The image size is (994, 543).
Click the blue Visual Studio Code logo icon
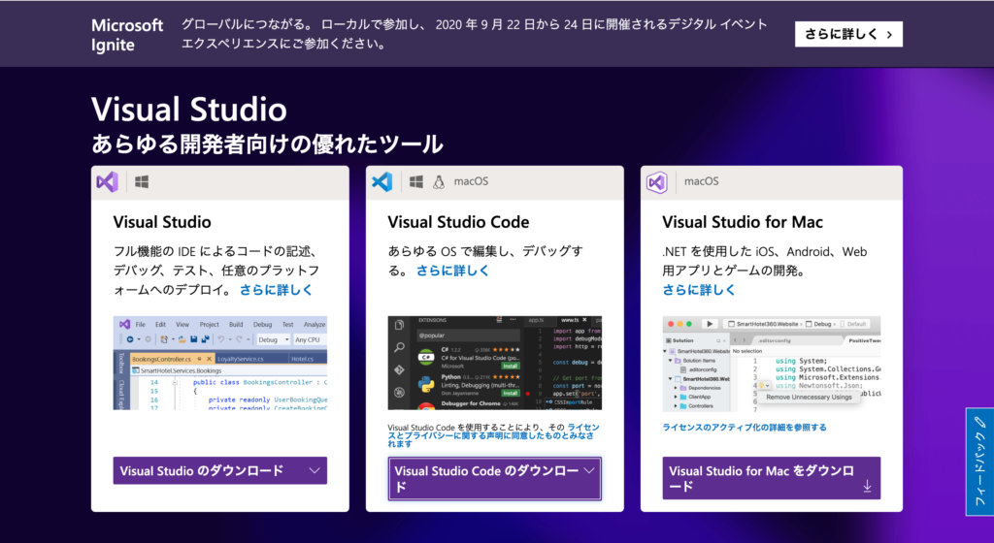[382, 181]
